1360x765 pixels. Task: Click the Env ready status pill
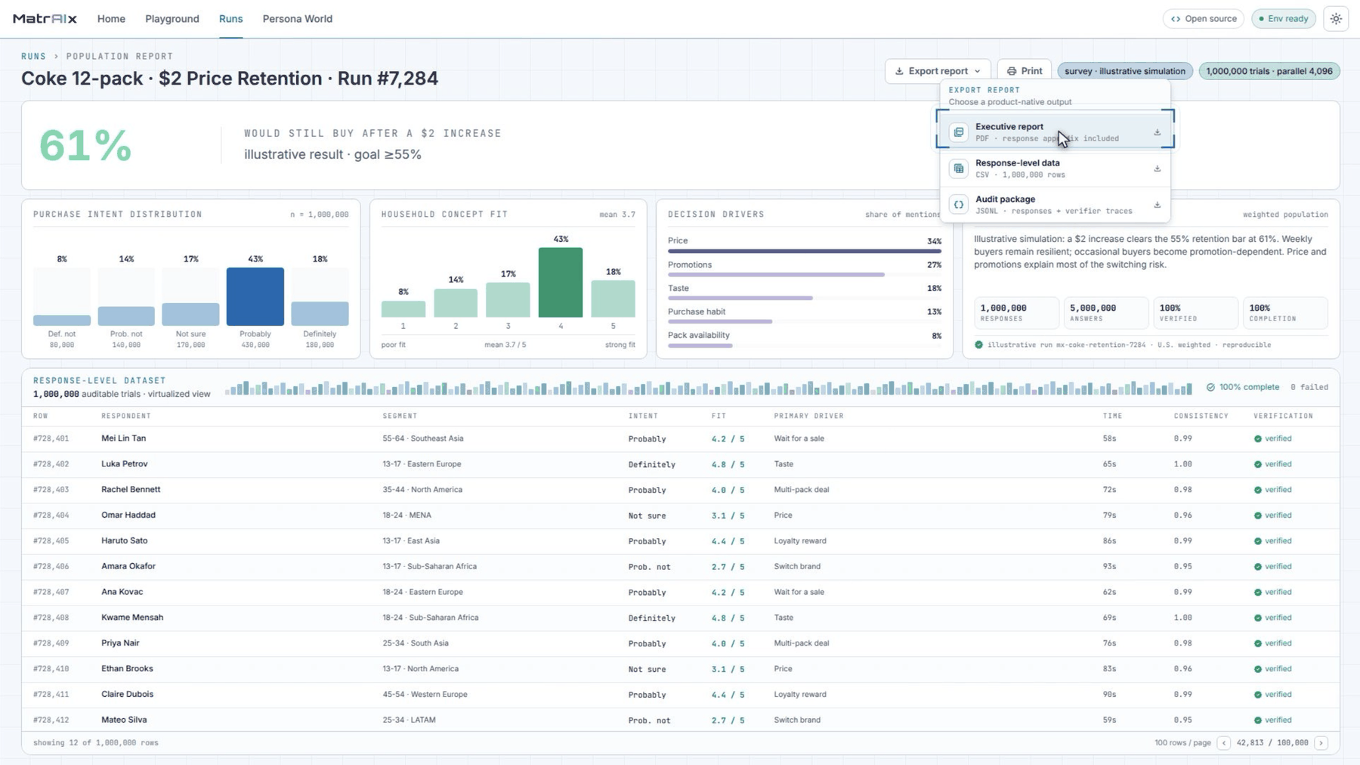click(1283, 19)
